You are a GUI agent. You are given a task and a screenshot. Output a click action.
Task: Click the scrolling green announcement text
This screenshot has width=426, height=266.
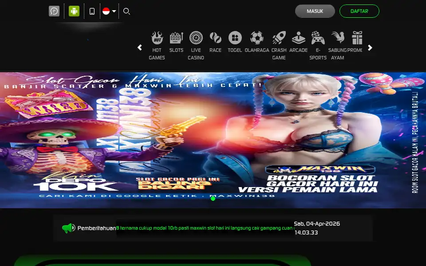point(205,228)
